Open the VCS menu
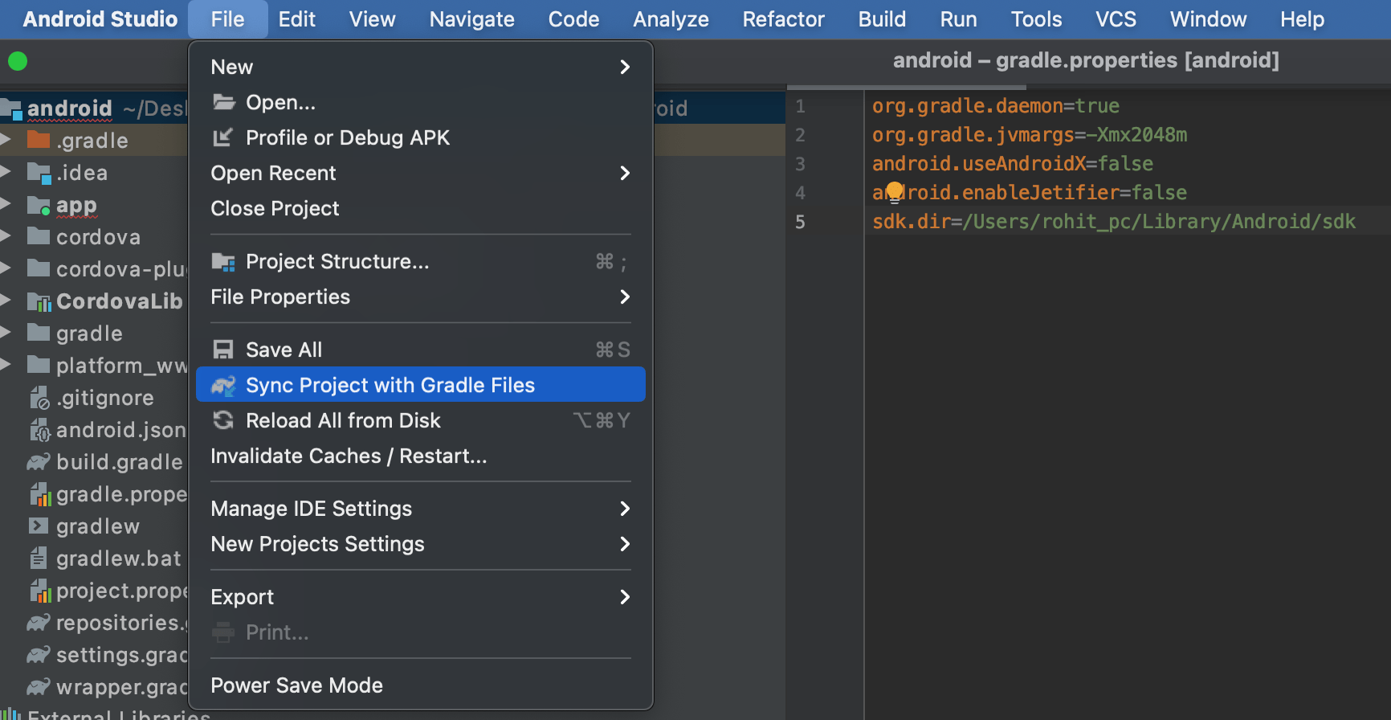Viewport: 1391px width, 720px height. (1116, 19)
